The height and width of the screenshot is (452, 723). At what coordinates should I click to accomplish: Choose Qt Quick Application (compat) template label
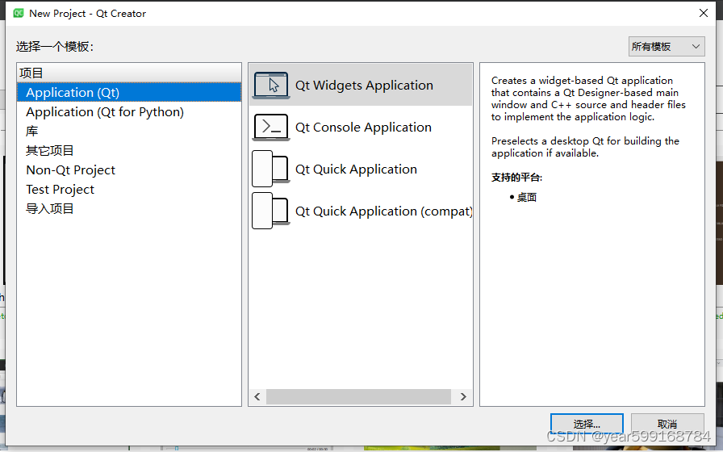[383, 211]
